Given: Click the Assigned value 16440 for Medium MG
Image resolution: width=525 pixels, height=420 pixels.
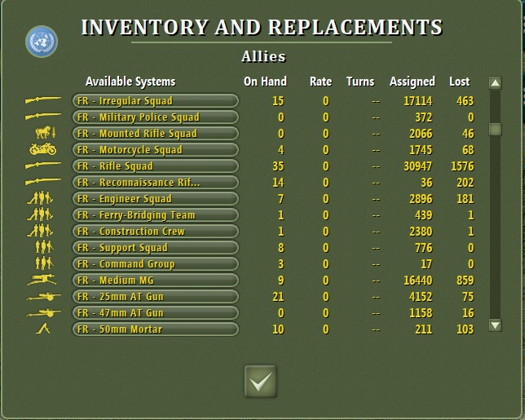Looking at the screenshot, I should 418,280.
